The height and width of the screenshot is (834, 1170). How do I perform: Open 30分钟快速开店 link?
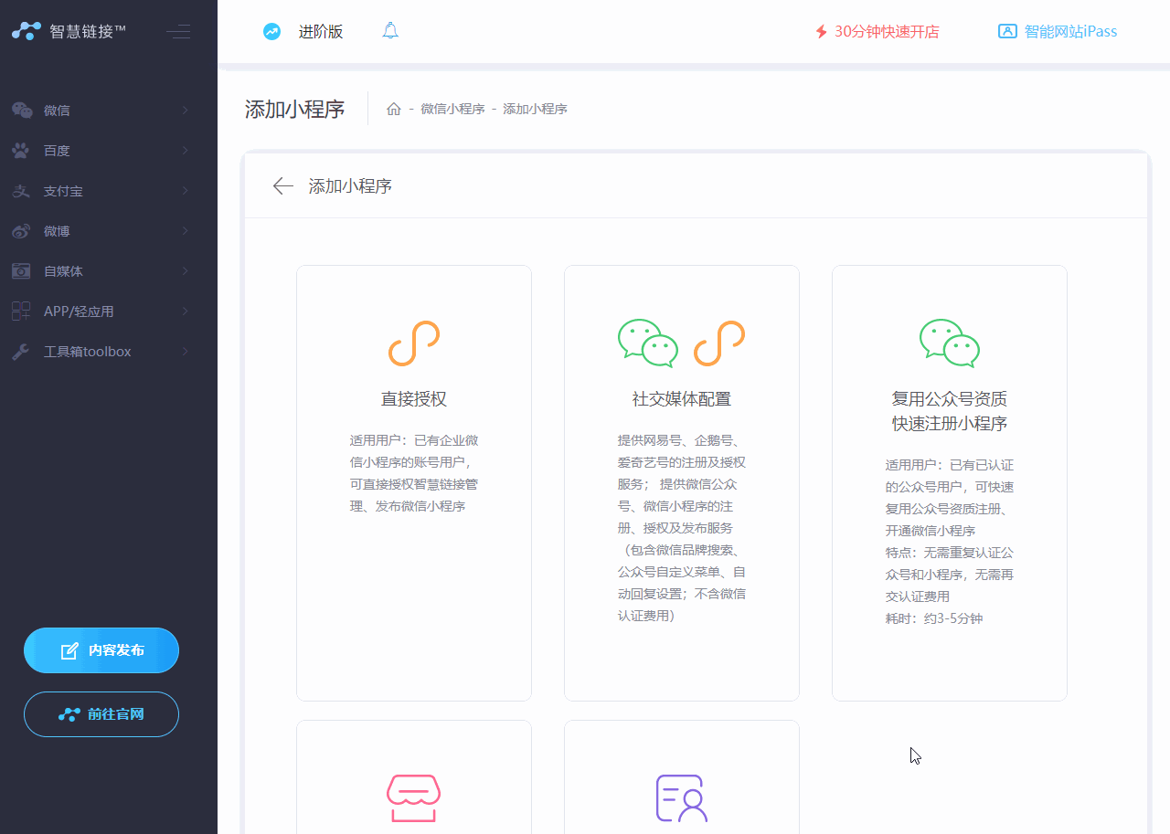[877, 32]
